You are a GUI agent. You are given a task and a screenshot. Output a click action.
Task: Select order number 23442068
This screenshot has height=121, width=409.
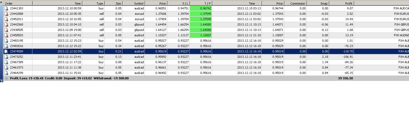click(16, 24)
